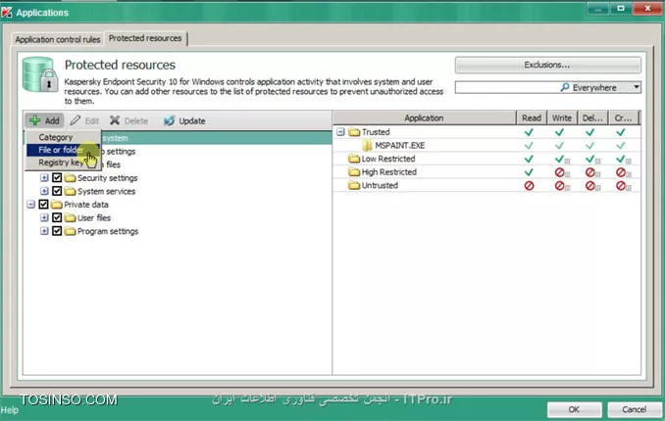Open the Exclusions dialog button
The image size is (665, 421).
[x=547, y=65]
